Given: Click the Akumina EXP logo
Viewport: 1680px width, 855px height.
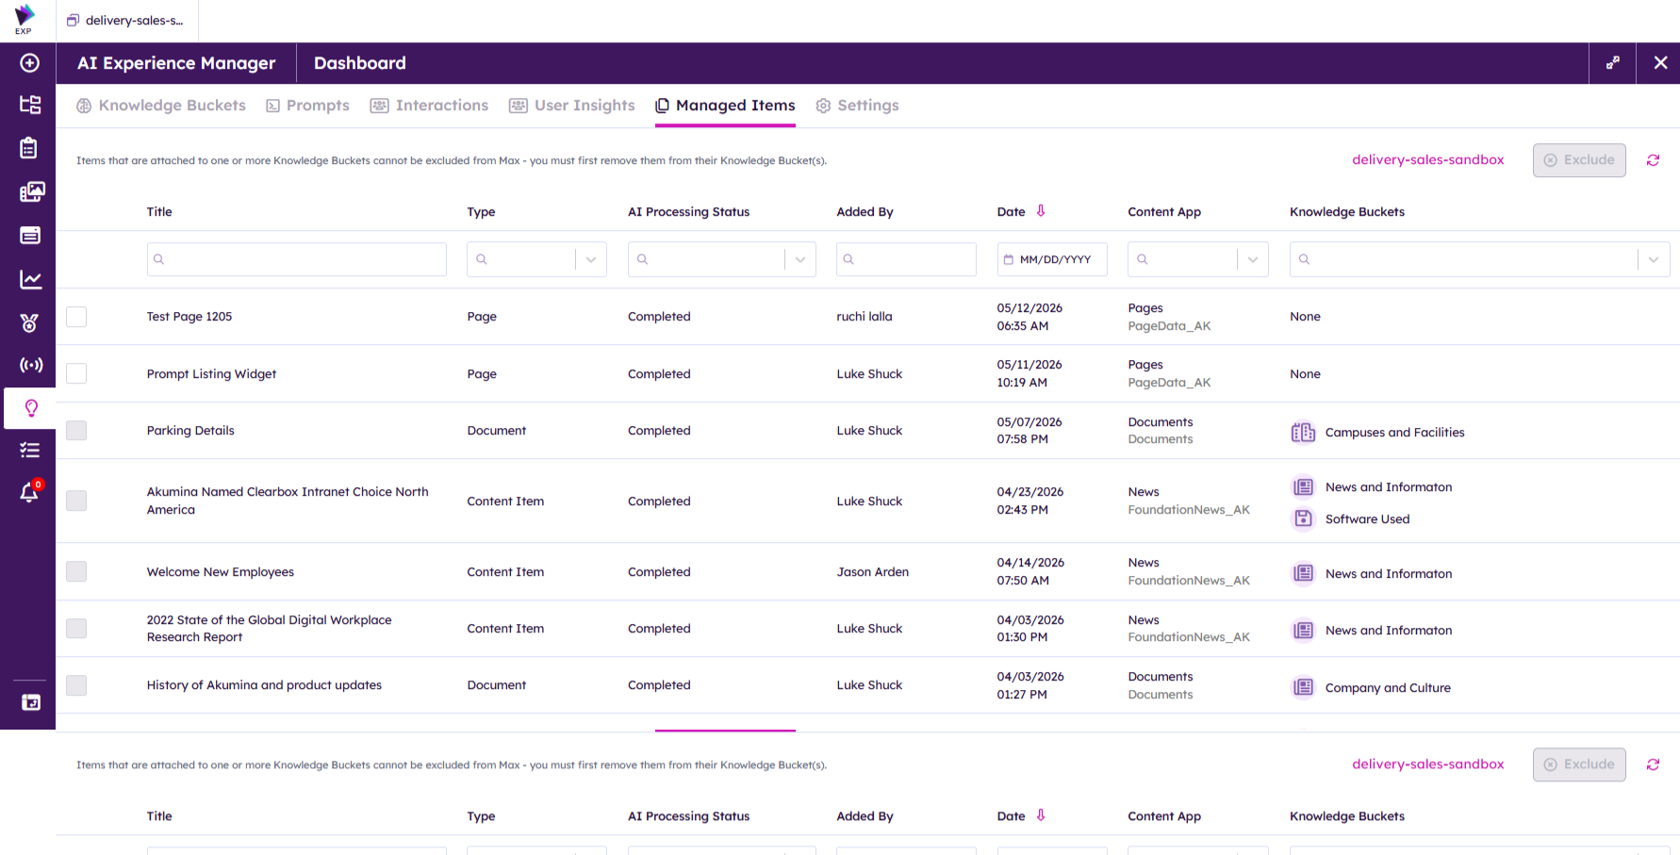Looking at the screenshot, I should tap(24, 19).
